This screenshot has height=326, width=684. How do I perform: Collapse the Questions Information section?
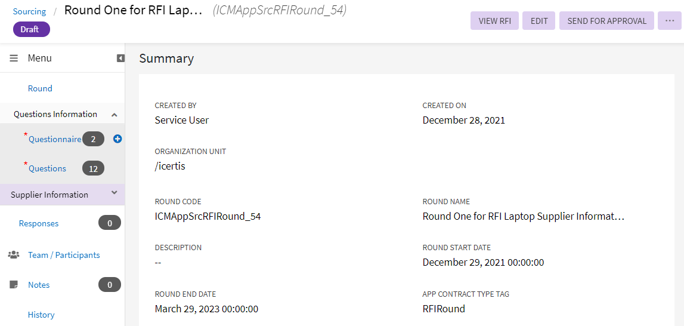click(114, 114)
